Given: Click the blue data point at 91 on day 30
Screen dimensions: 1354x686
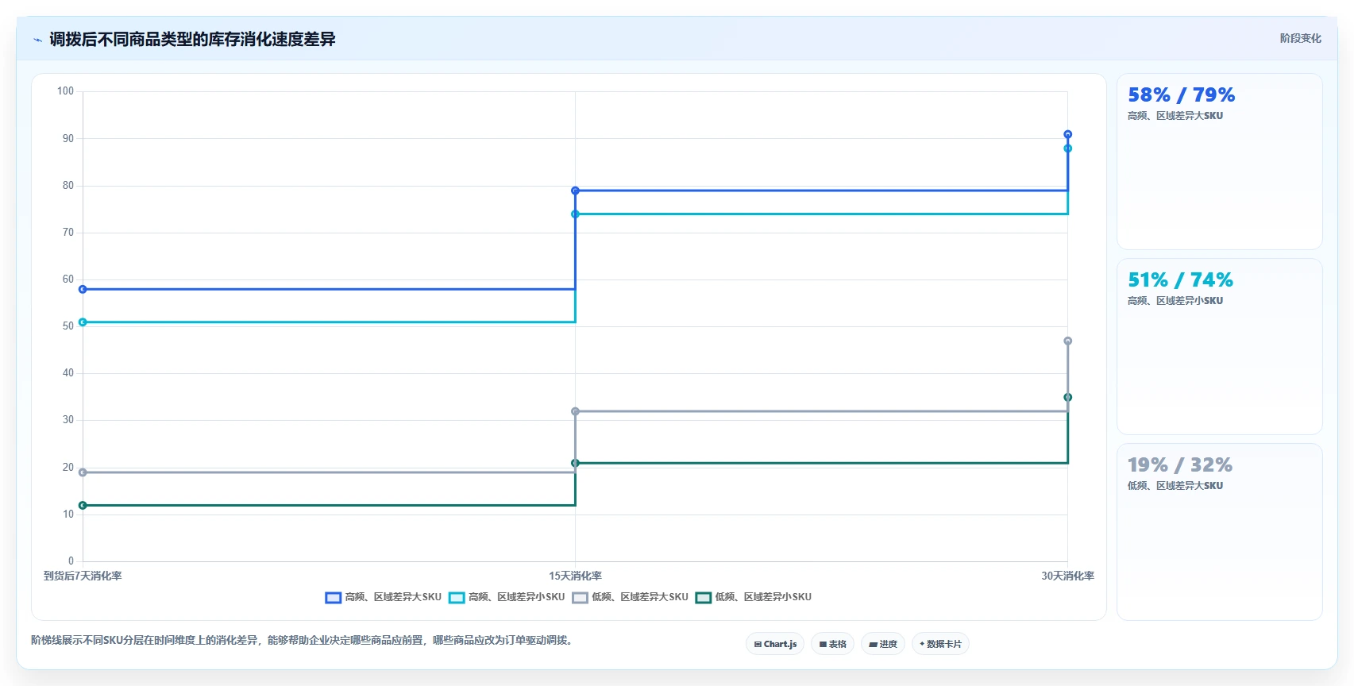Looking at the screenshot, I should (x=1067, y=134).
